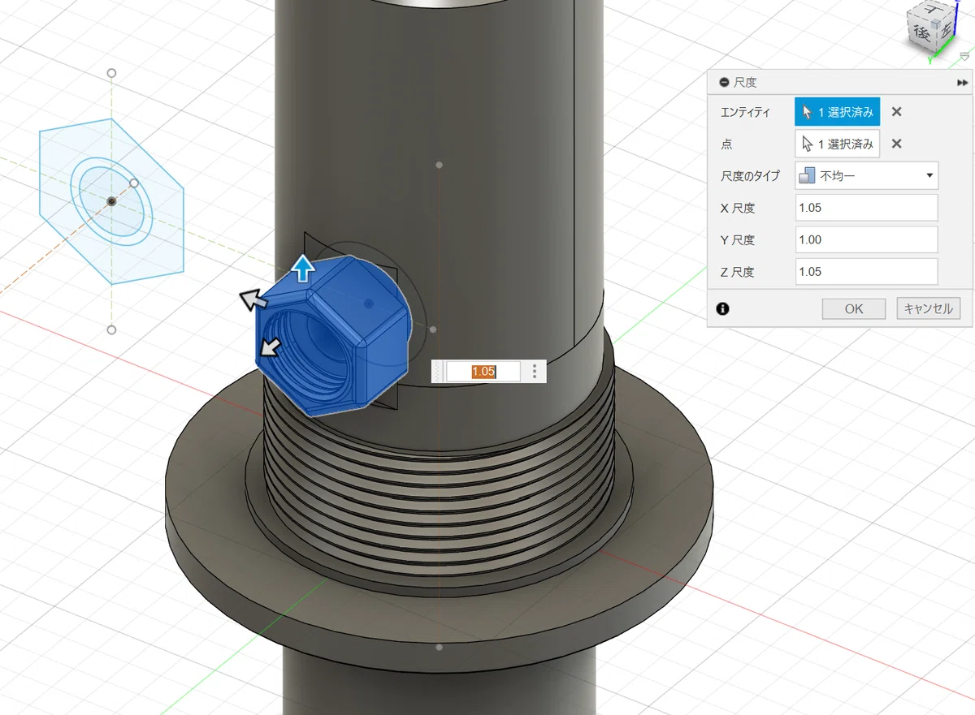This screenshot has width=975, height=715.
Task: Click the X 尺度 input field
Action: click(866, 208)
